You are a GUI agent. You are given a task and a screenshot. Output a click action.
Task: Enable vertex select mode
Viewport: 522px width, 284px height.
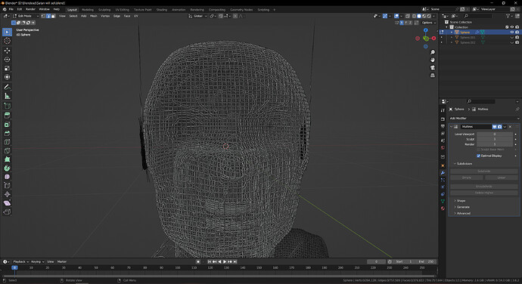coord(43,16)
